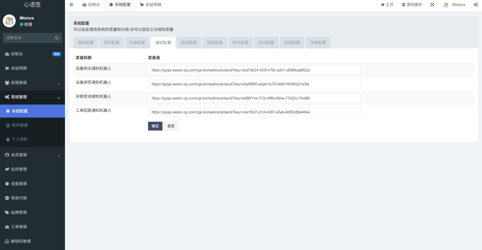Open 解锁码管理 in the sidebar

(x=32, y=241)
